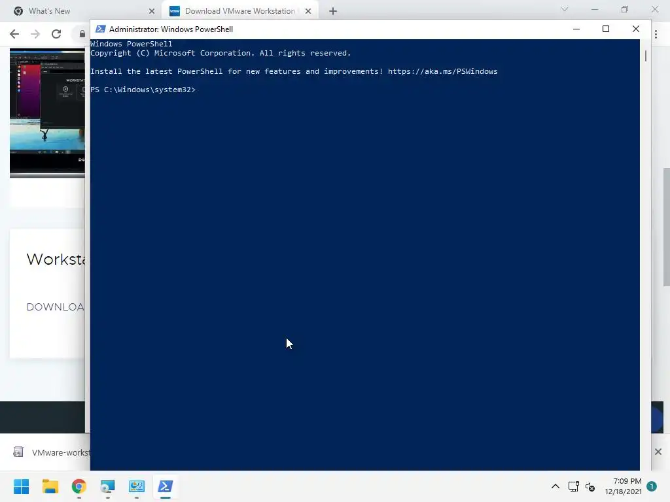Image resolution: width=670 pixels, height=502 pixels.
Task: Open the Control Panel taskbar icon
Action: click(x=137, y=486)
